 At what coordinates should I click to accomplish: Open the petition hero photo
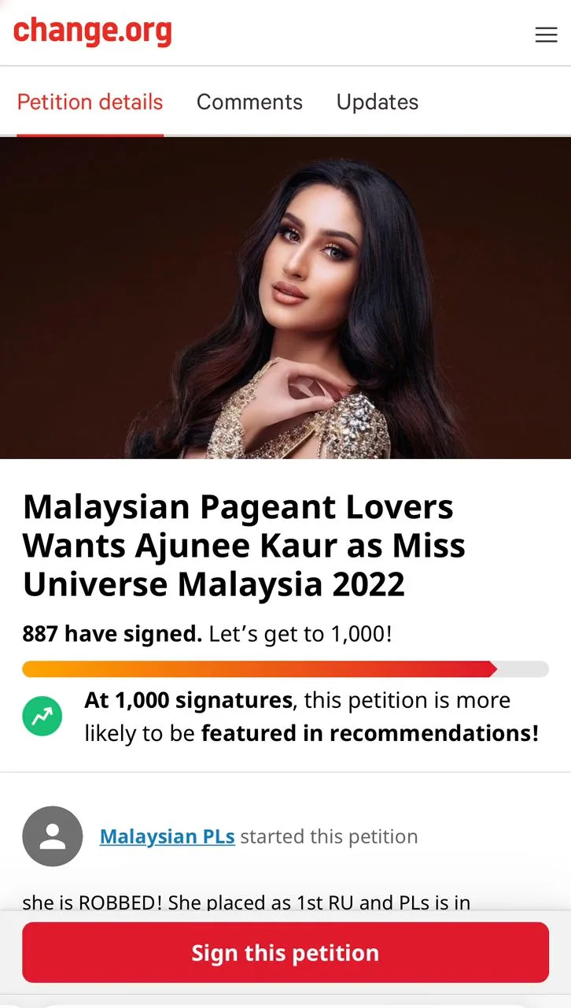point(285,298)
